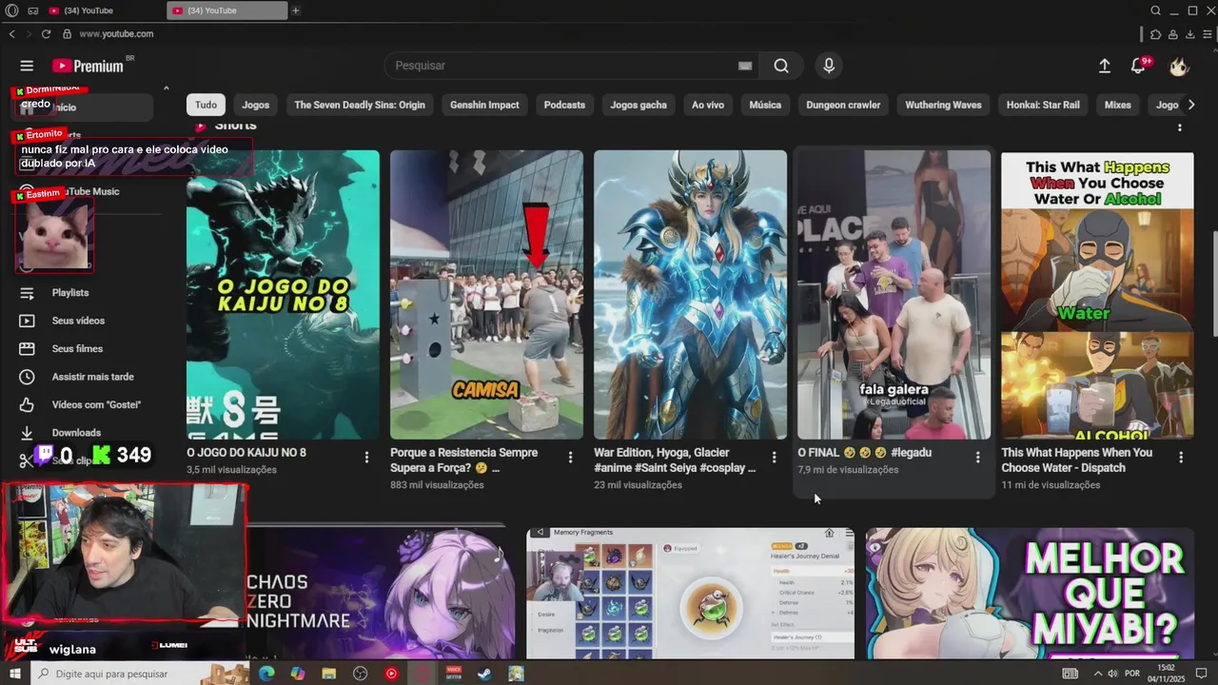Viewport: 1218px width, 685px height.
Task: Show more filter chips with right arrow
Action: 1191,105
